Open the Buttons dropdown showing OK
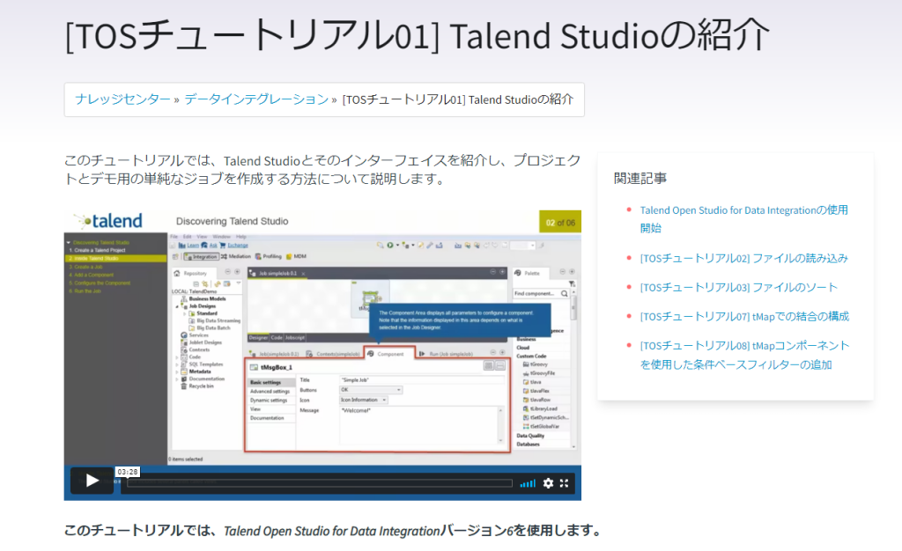This screenshot has width=902, height=551. 371,390
